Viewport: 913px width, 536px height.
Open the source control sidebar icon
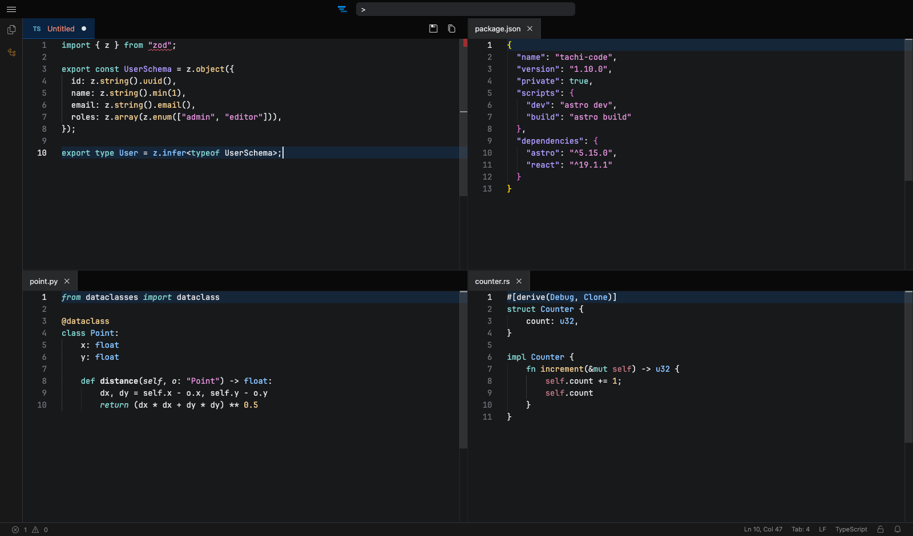(x=11, y=52)
